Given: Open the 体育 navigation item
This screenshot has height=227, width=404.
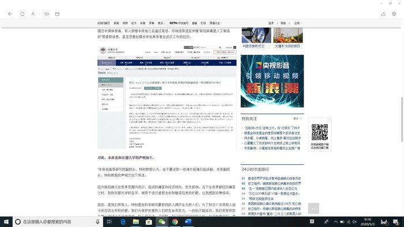Looking at the screenshot, I should click(143, 23).
